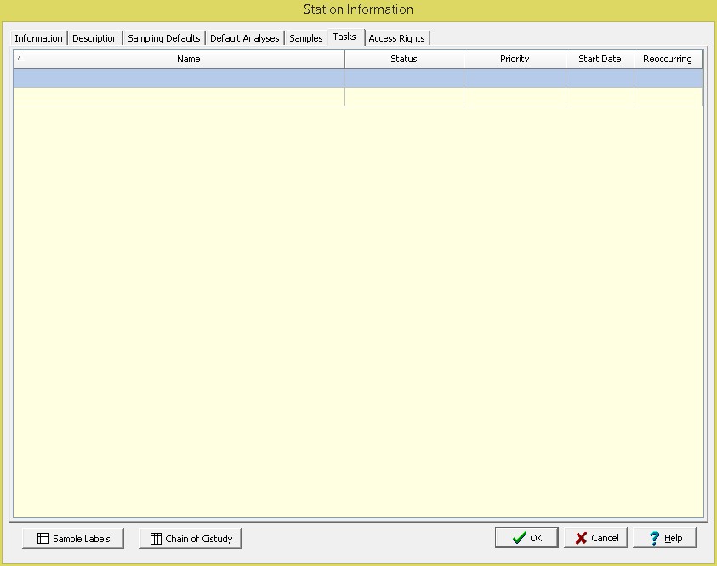The width and height of the screenshot is (717, 566).
Task: Click the green checkmark OK icon
Action: tap(519, 538)
